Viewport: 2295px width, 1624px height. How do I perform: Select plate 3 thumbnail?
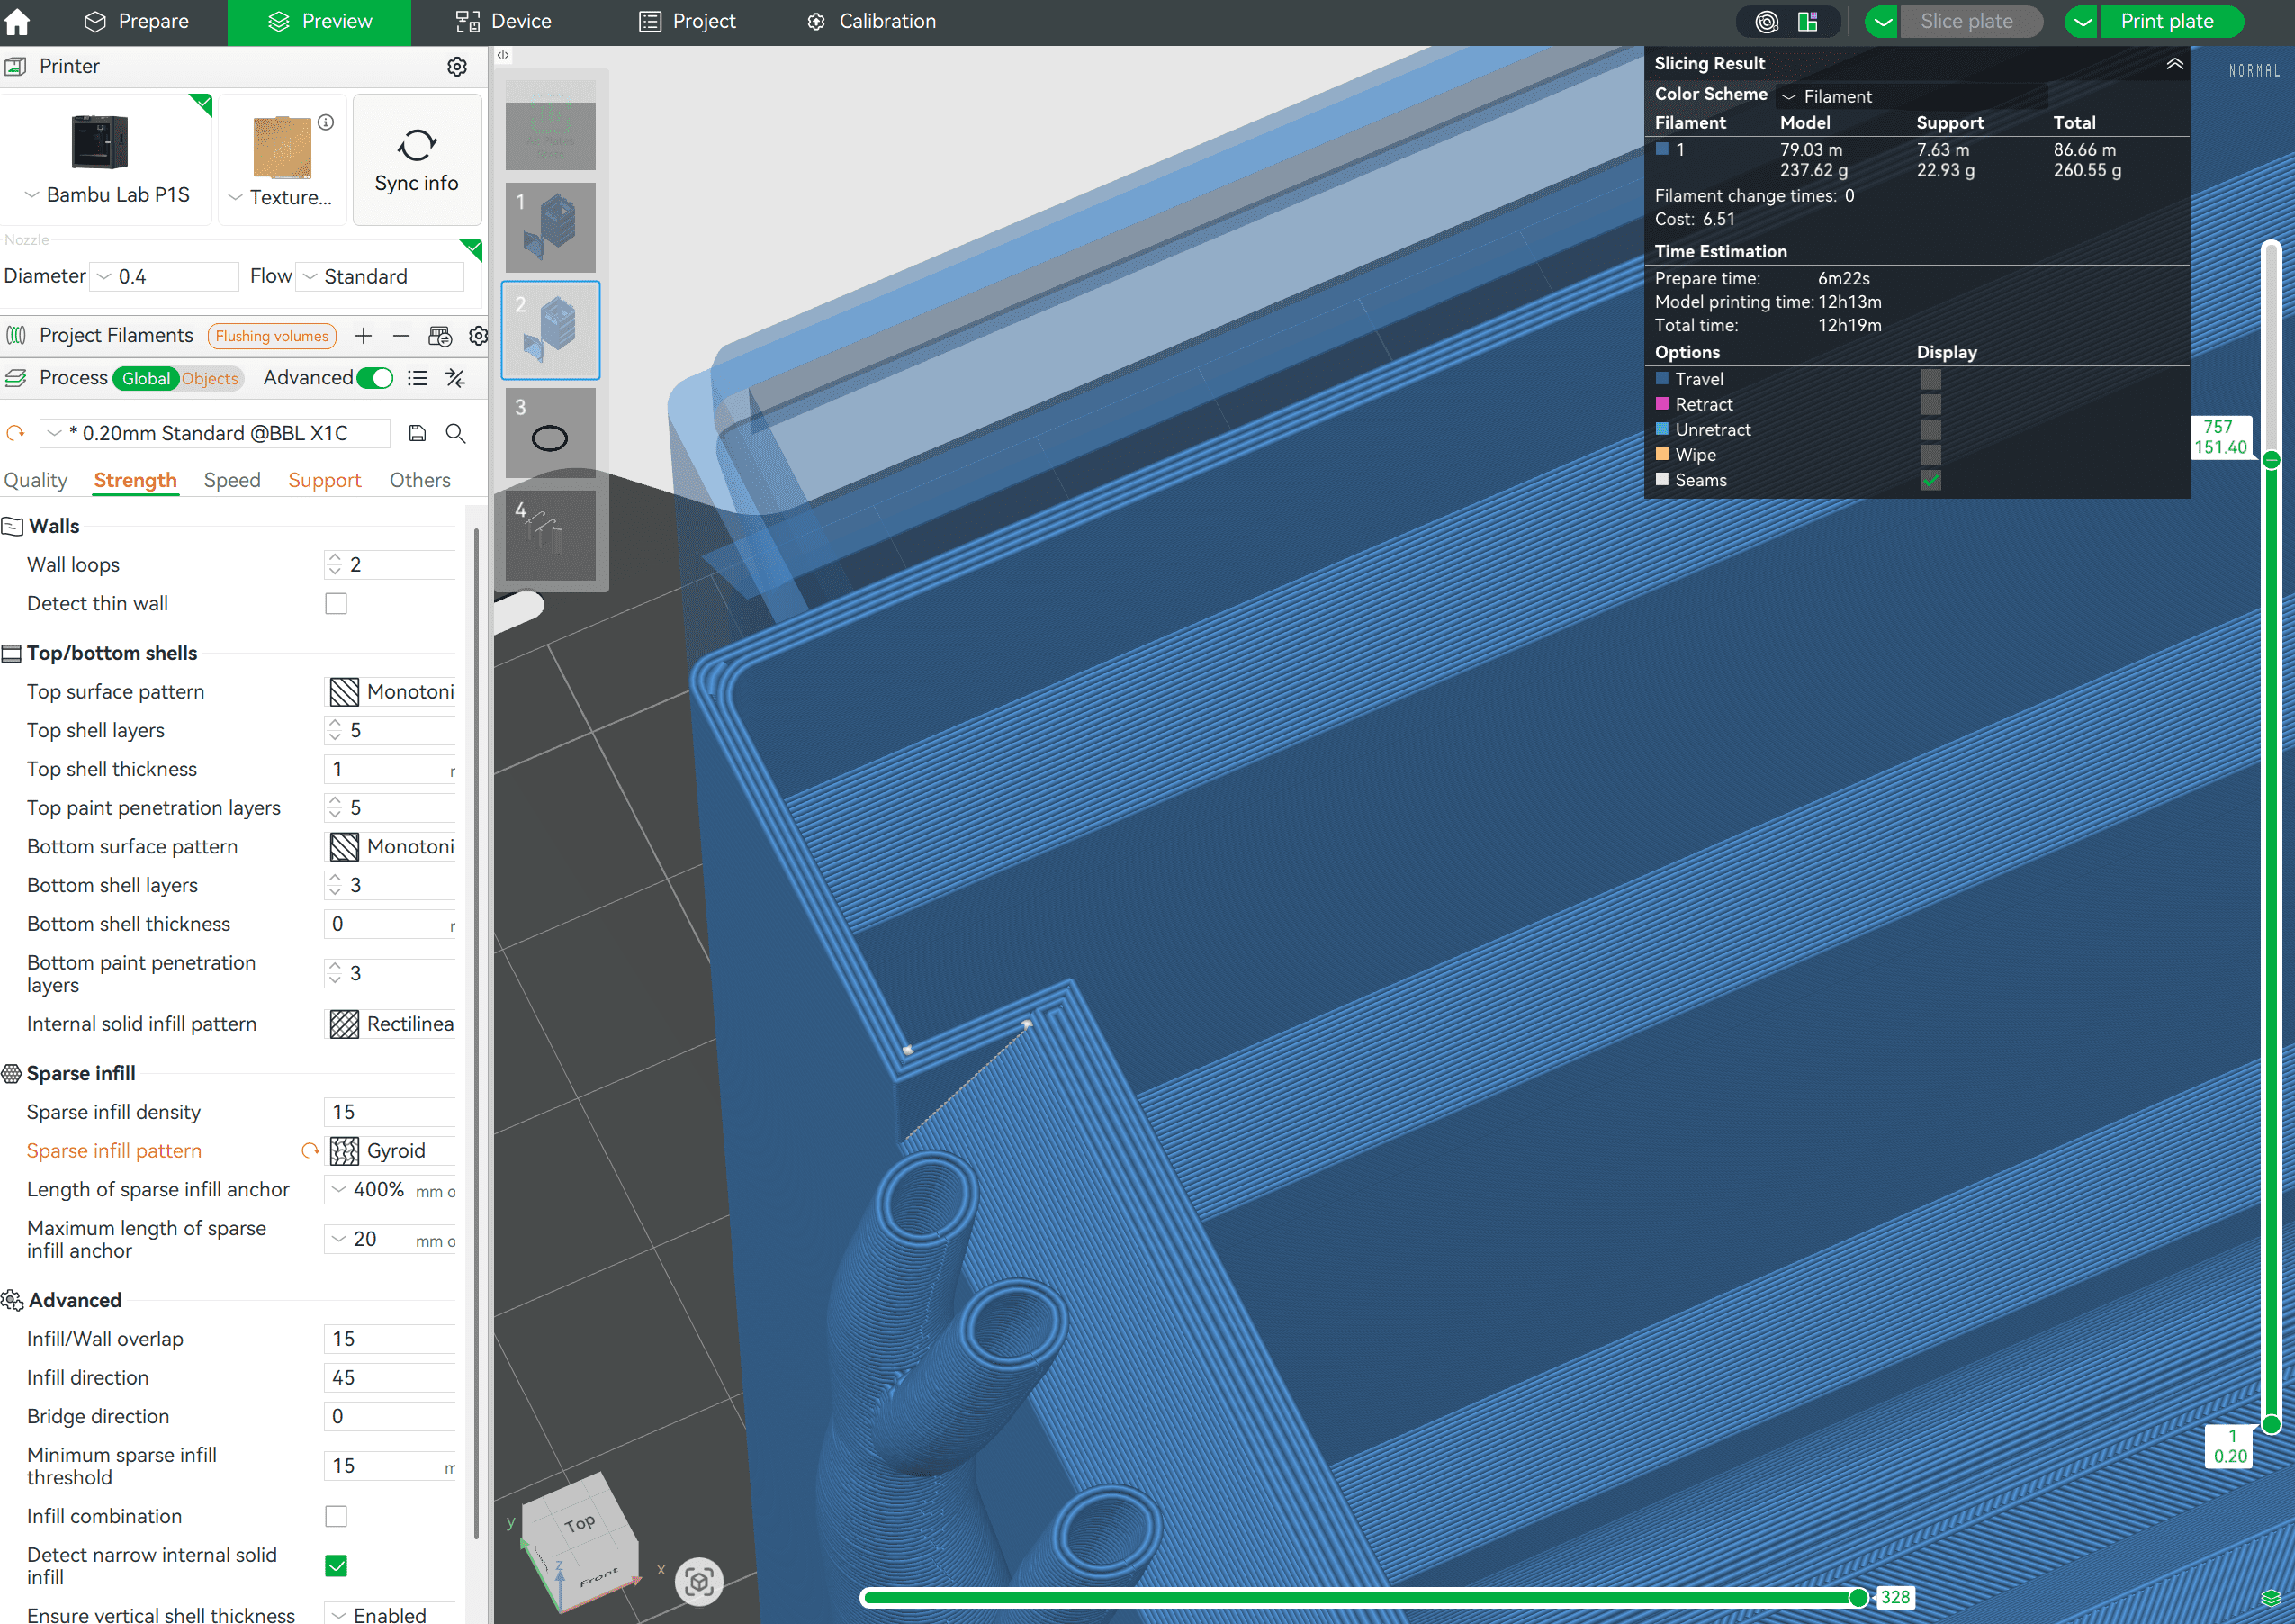550,433
